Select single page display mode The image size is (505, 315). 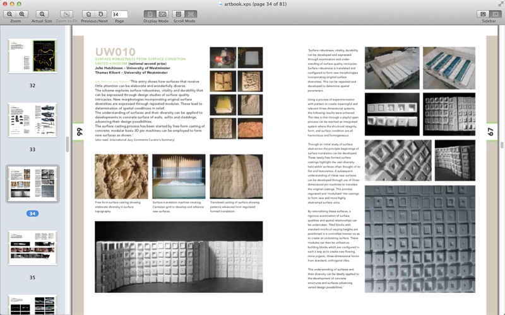[150, 14]
